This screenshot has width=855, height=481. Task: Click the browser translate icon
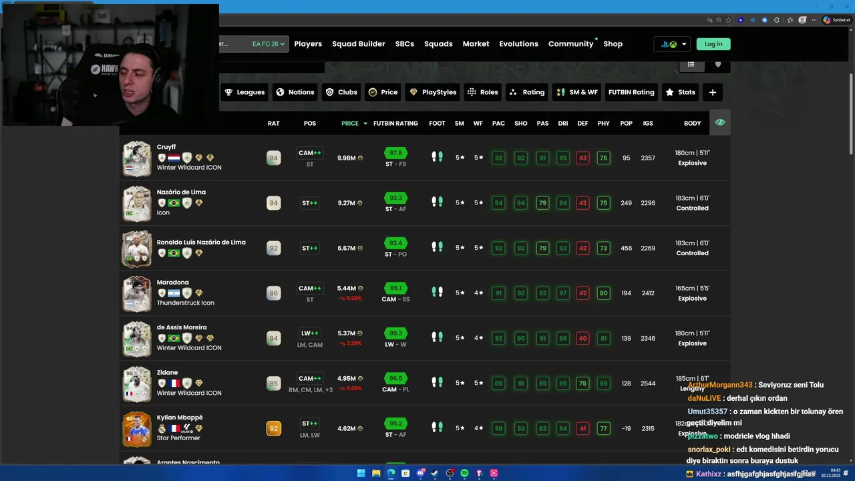[x=710, y=20]
